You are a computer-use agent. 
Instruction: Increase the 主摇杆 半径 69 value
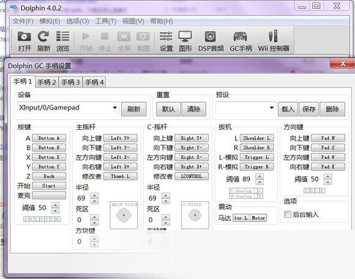94,196
